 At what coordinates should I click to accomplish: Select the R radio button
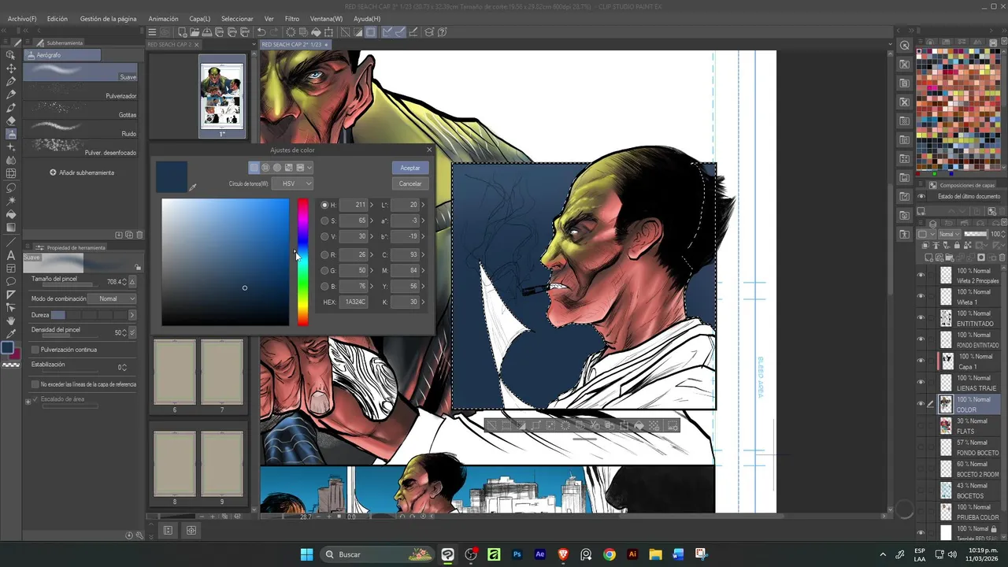pos(324,254)
